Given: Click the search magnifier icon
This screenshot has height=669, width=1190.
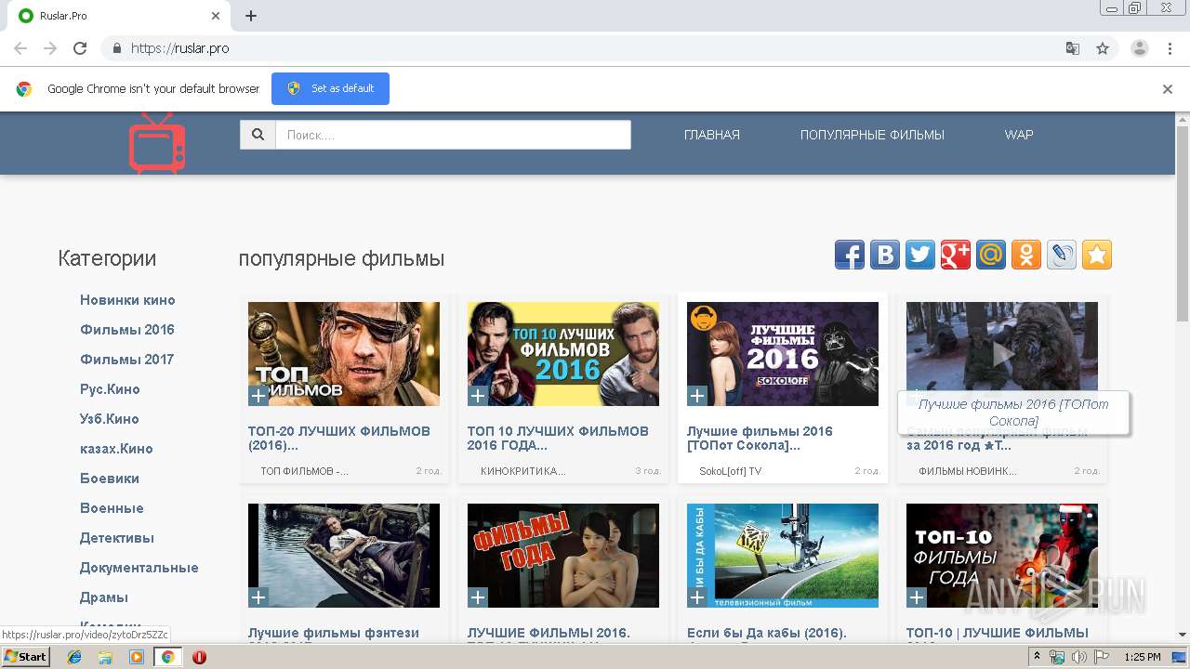Looking at the screenshot, I should tap(258, 135).
